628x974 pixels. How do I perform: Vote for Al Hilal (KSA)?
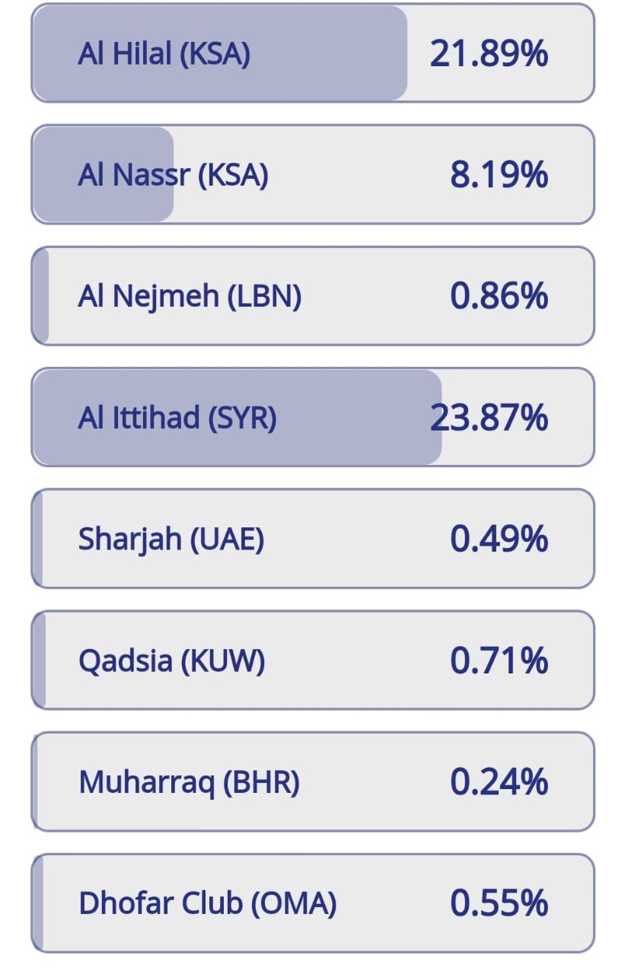pyautogui.click(x=313, y=53)
